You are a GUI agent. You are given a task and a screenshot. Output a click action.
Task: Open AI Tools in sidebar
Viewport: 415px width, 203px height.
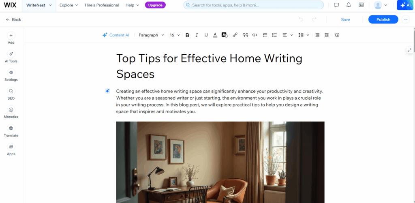[11, 57]
